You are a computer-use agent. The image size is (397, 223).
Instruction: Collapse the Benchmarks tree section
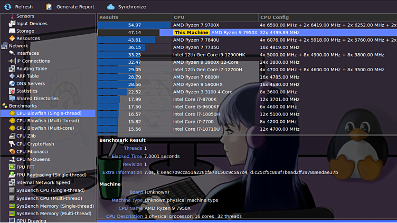[x=4, y=106]
